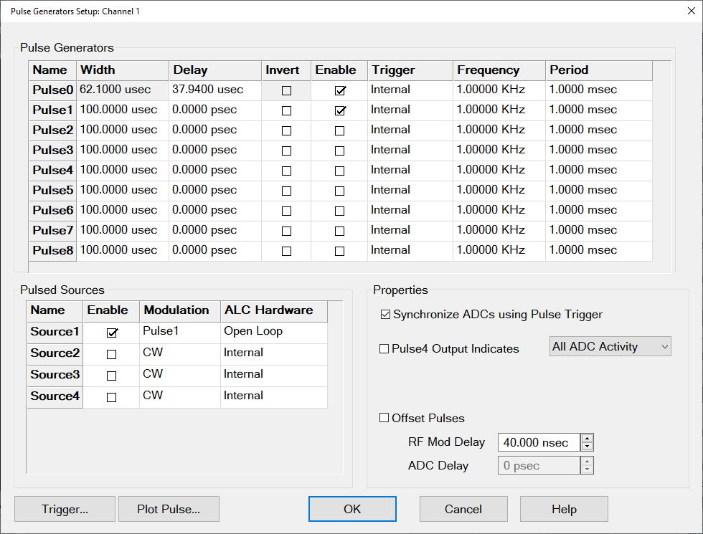Open the All ADC Activity dropdown
703x534 pixels.
pyautogui.click(x=610, y=347)
